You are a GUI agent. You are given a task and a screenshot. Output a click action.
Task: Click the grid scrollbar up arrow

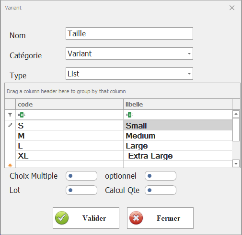click(x=236, y=114)
